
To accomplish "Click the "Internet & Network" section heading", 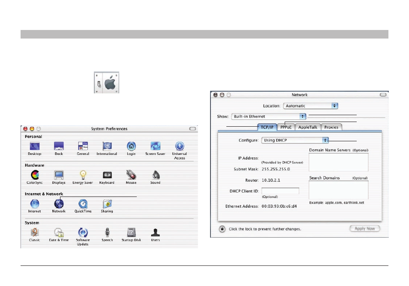I will tap(44, 194).
